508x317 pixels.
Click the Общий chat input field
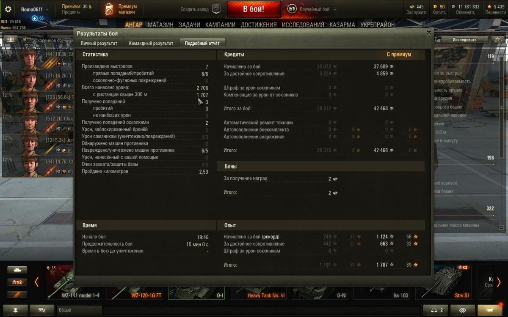coord(79,310)
